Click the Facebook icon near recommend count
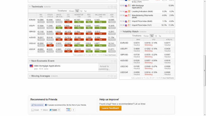The width and height of the screenshot is (206, 116). pos(46,105)
